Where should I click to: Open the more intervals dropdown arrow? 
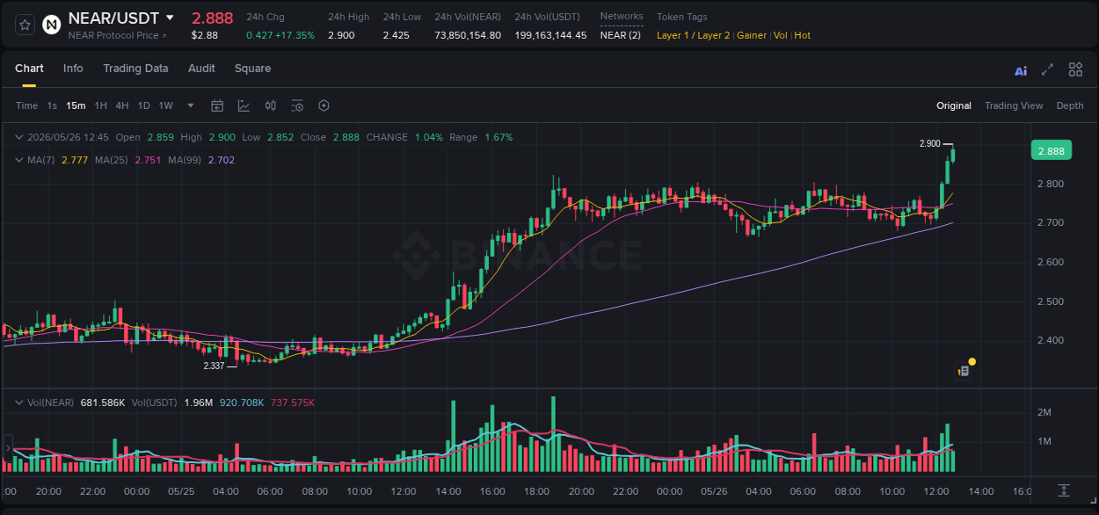click(x=191, y=105)
